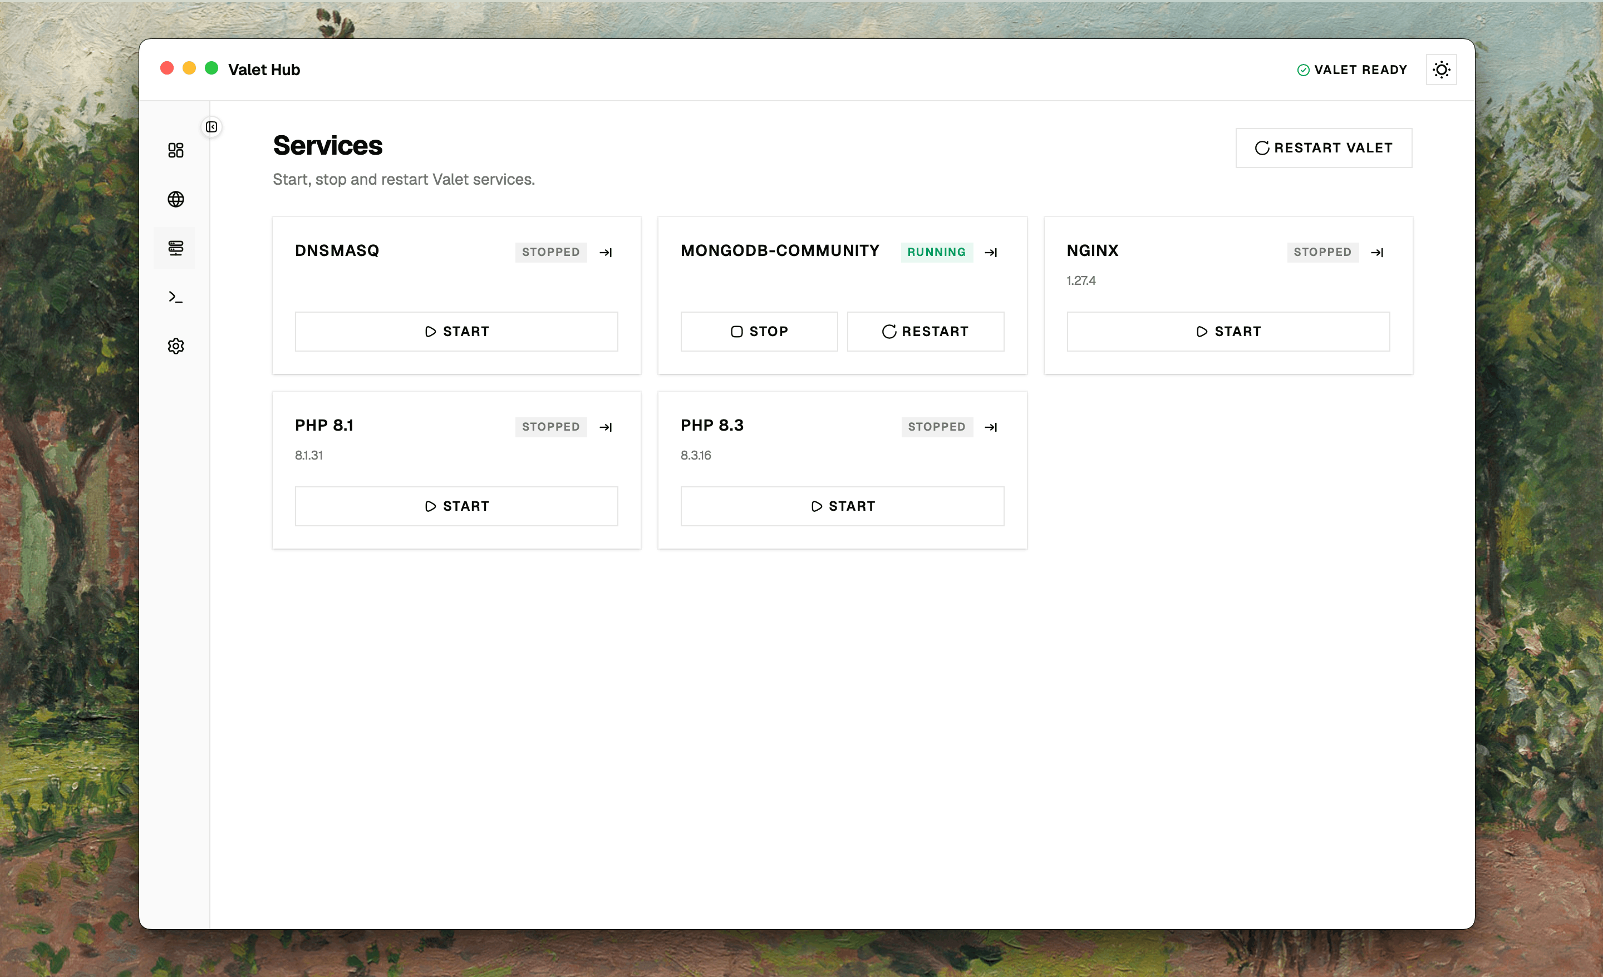Click the Valet Ready status indicator
This screenshot has width=1603, height=977.
[1352, 70]
